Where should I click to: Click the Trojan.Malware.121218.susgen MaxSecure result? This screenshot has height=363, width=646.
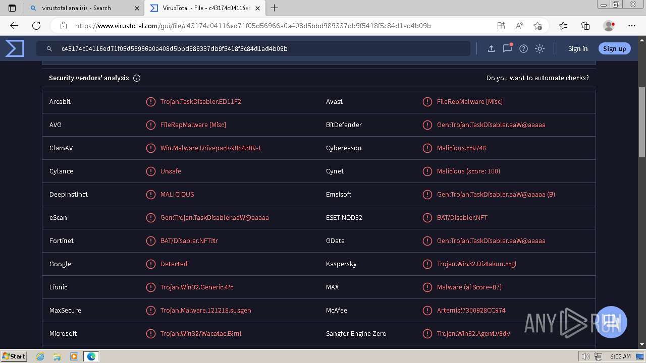(x=206, y=311)
